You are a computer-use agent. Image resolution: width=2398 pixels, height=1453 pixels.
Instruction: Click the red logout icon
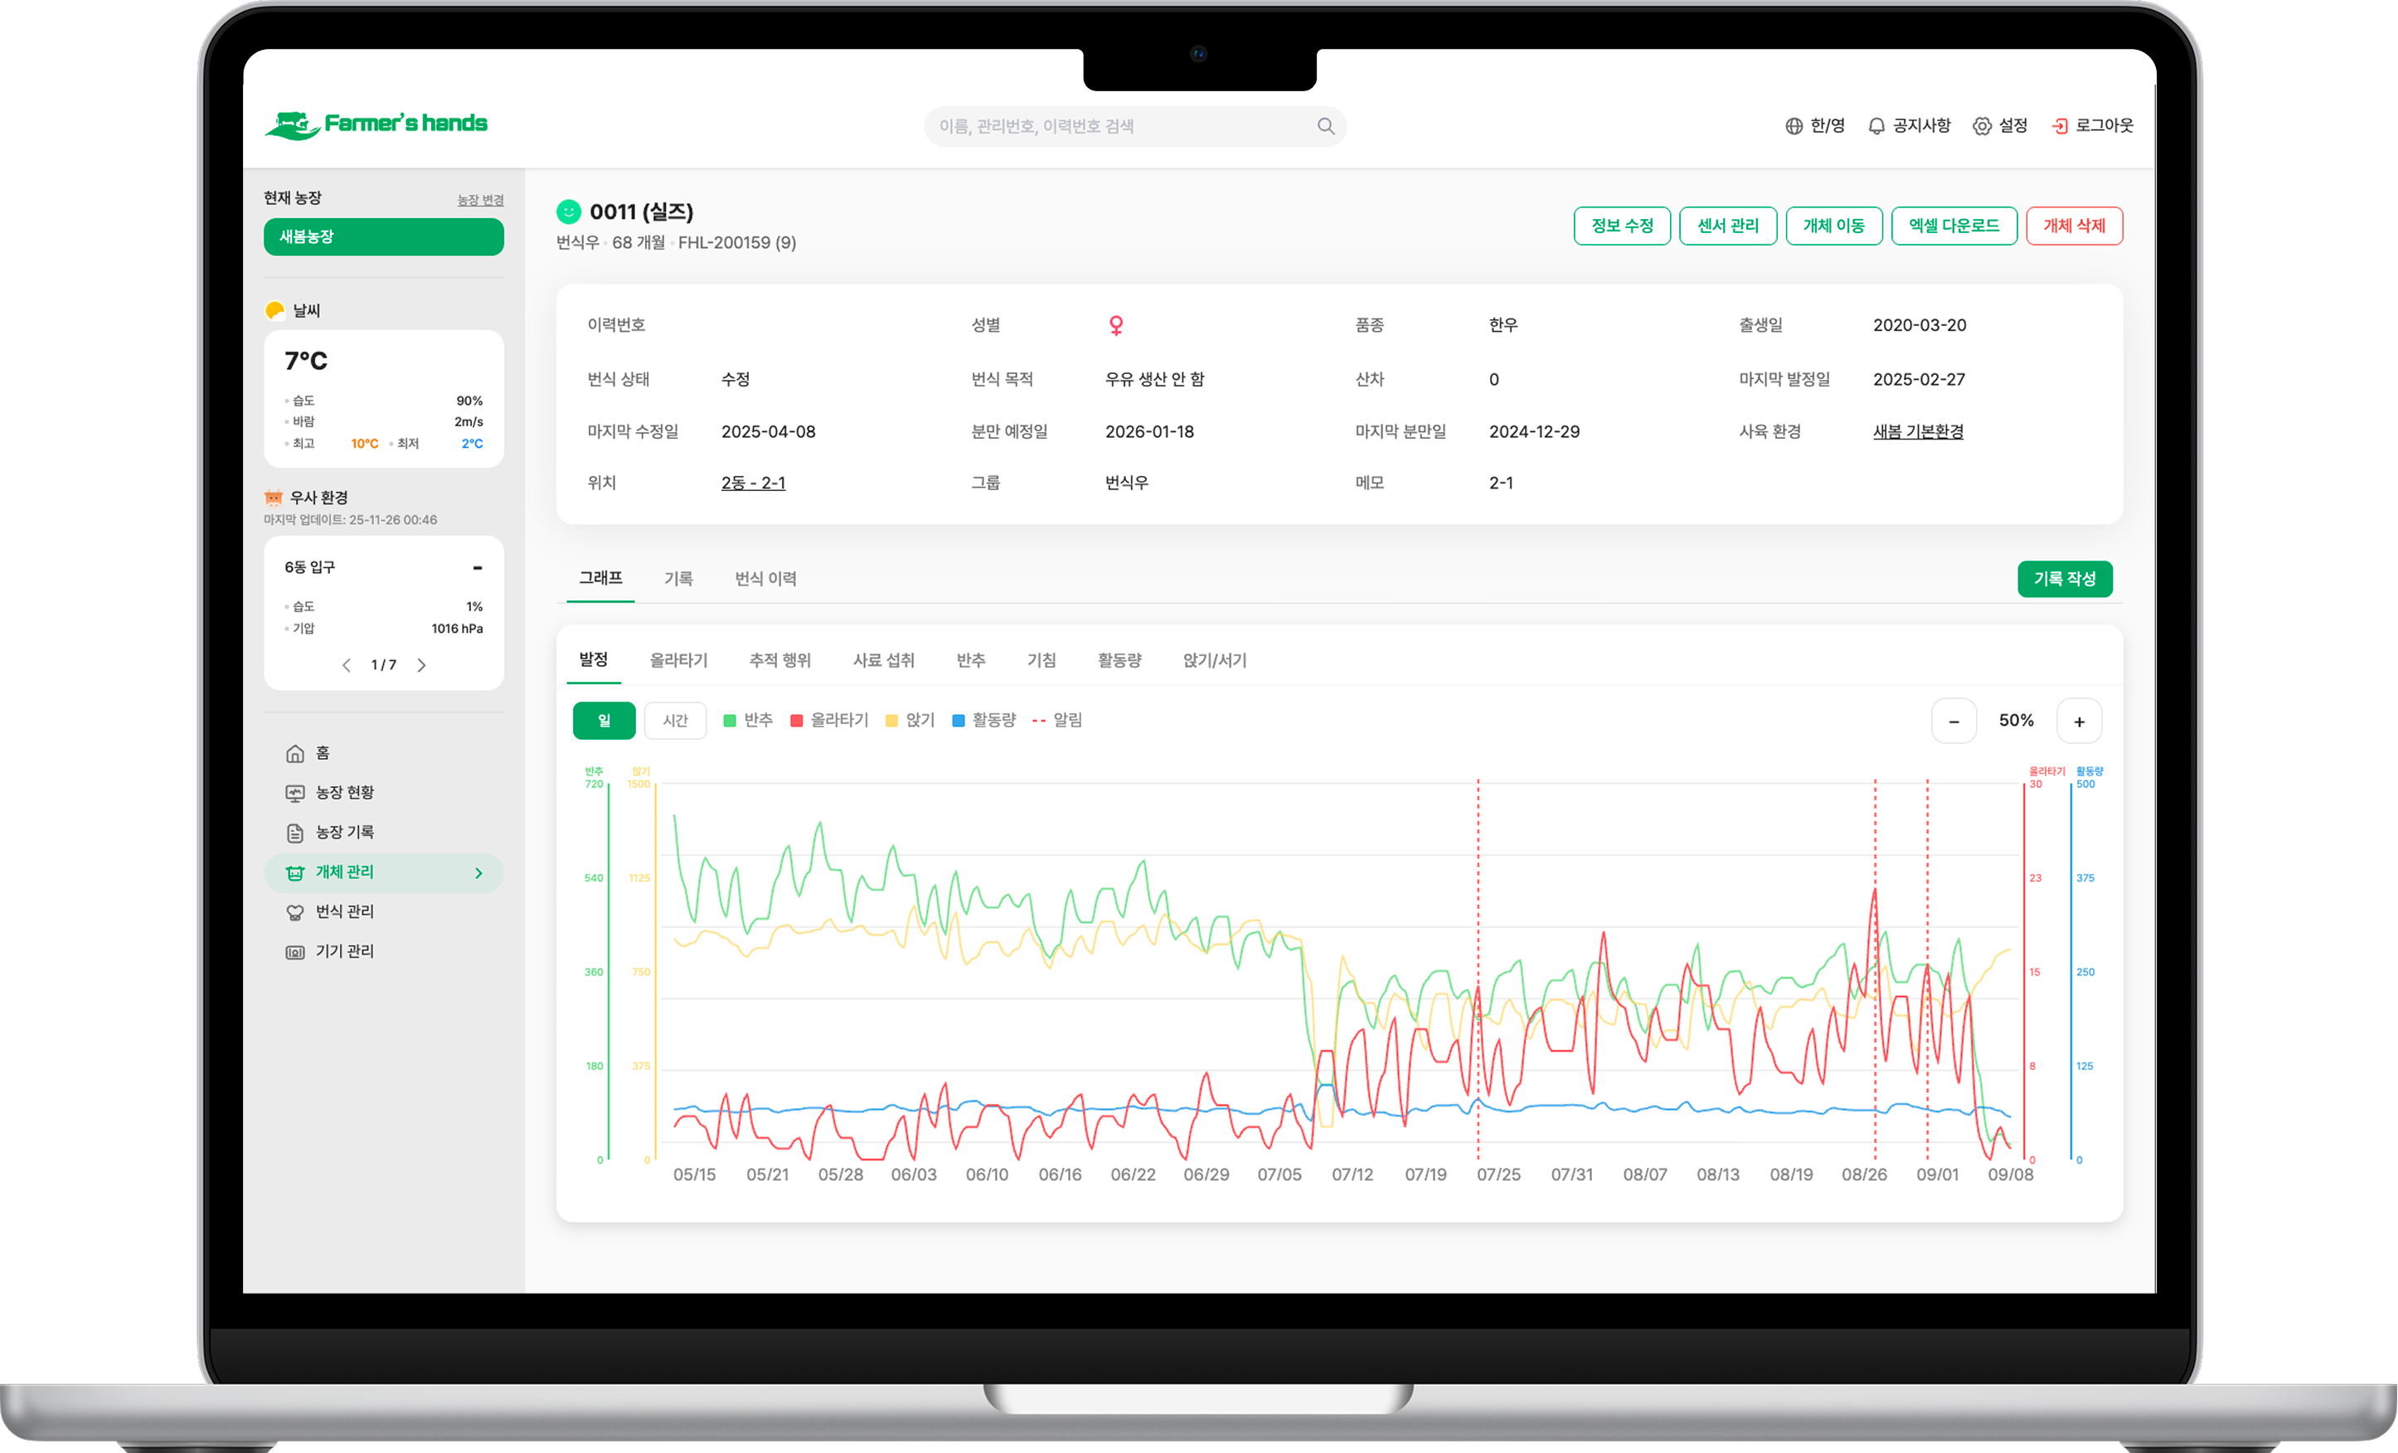[2060, 125]
